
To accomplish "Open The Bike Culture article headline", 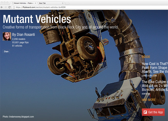I will coord(155,86).
